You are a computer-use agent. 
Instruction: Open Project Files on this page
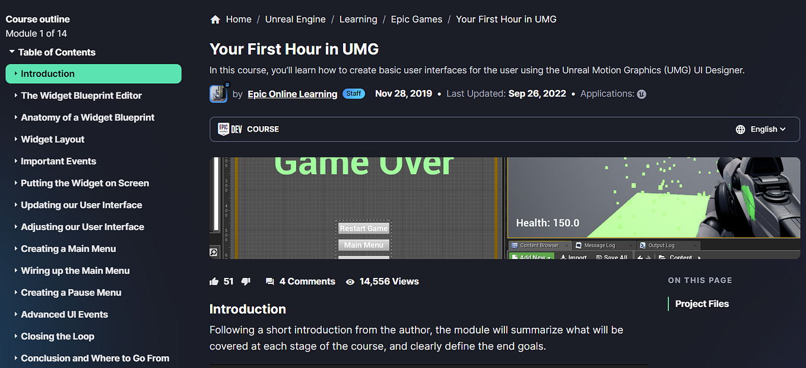click(x=702, y=303)
